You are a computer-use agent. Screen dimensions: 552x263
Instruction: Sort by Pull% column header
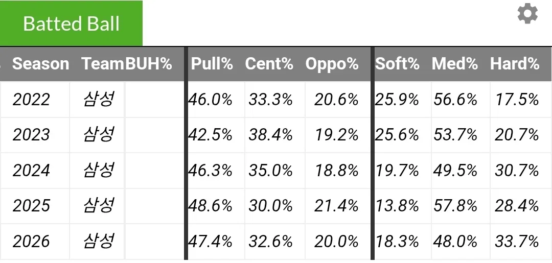click(212, 64)
